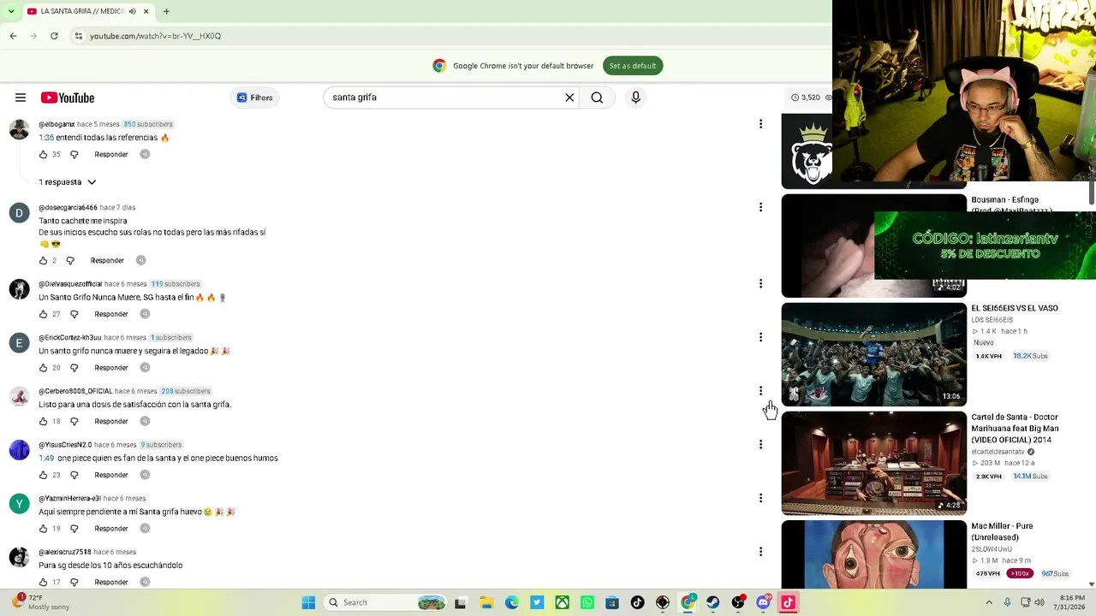Open Microsoft Store from the taskbar
Screen dimensions: 1096x616
pos(611,602)
